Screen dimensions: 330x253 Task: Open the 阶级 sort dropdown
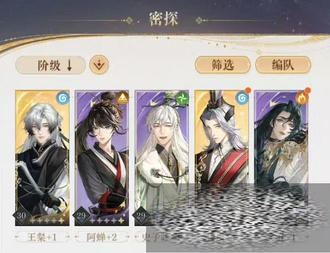click(50, 65)
